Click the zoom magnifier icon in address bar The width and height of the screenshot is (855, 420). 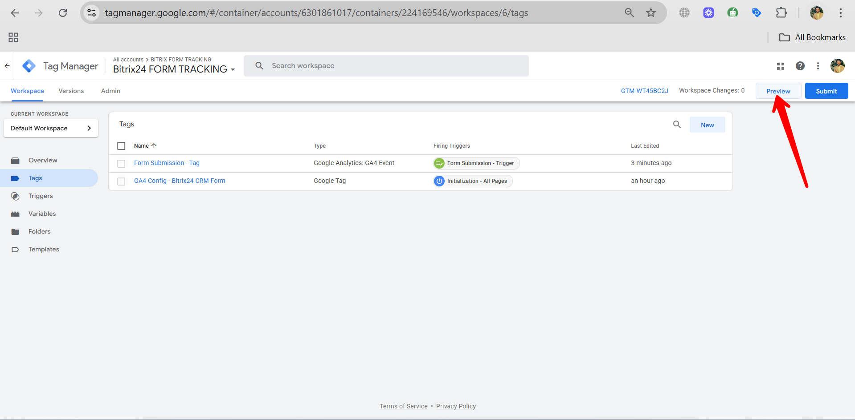tap(629, 13)
